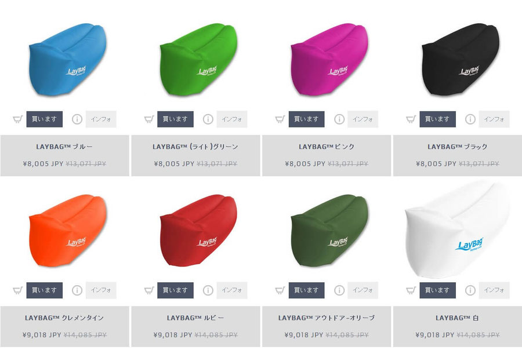Select the red ruby Laybag product image
The width and height of the screenshot is (522, 350).
198,230
